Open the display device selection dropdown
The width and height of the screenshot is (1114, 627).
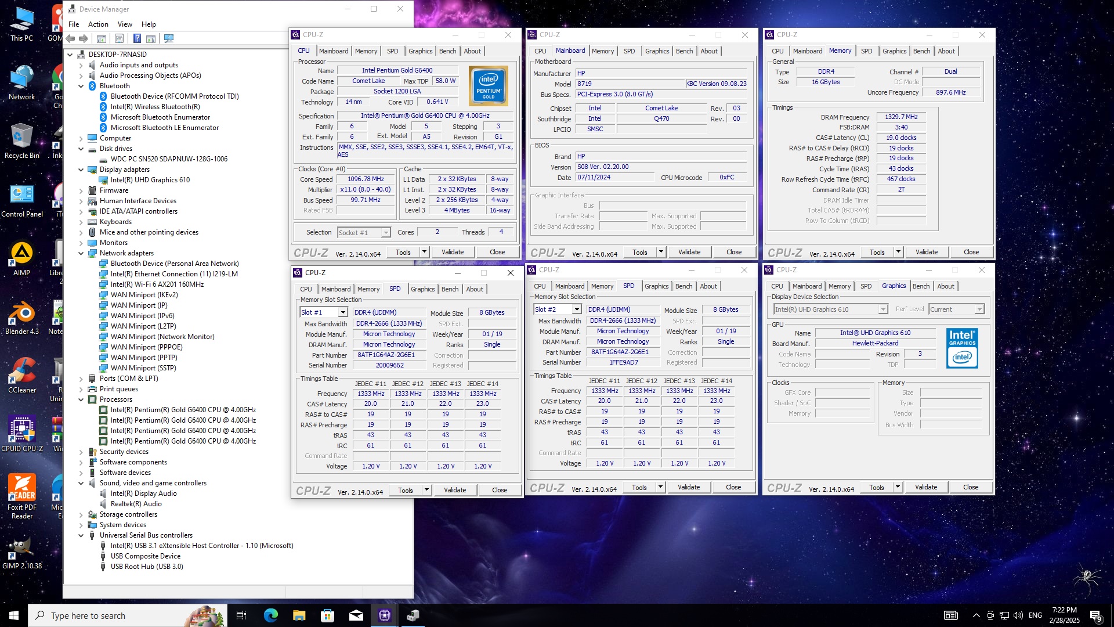click(882, 309)
